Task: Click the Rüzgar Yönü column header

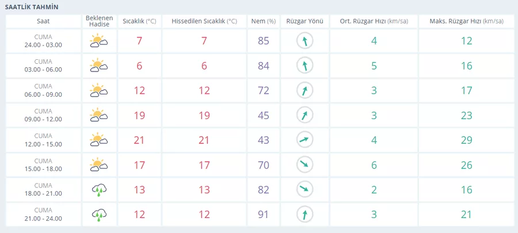Action: click(x=304, y=21)
